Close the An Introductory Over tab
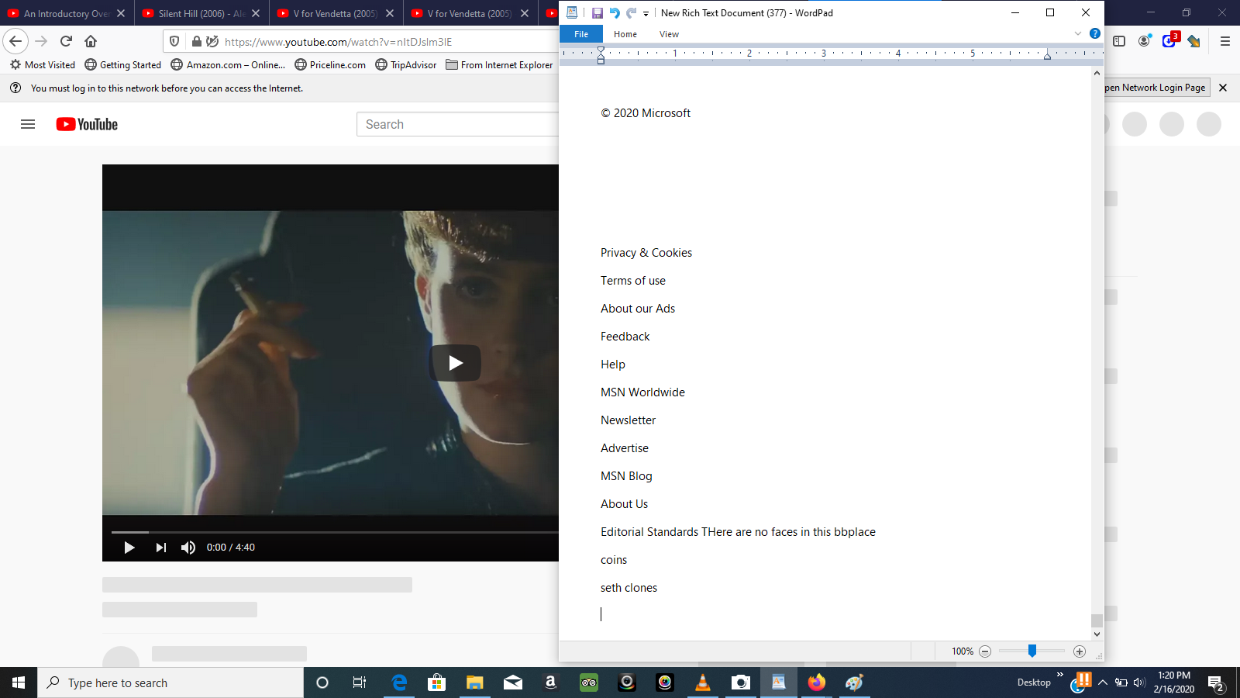Viewport: 1240px width, 698px height. click(x=121, y=13)
